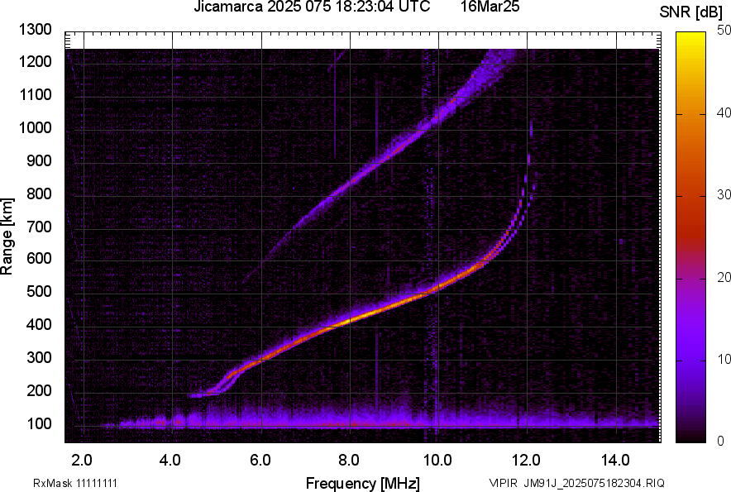Click the colorbar tick label '0'
731x492 pixels.
(721, 441)
